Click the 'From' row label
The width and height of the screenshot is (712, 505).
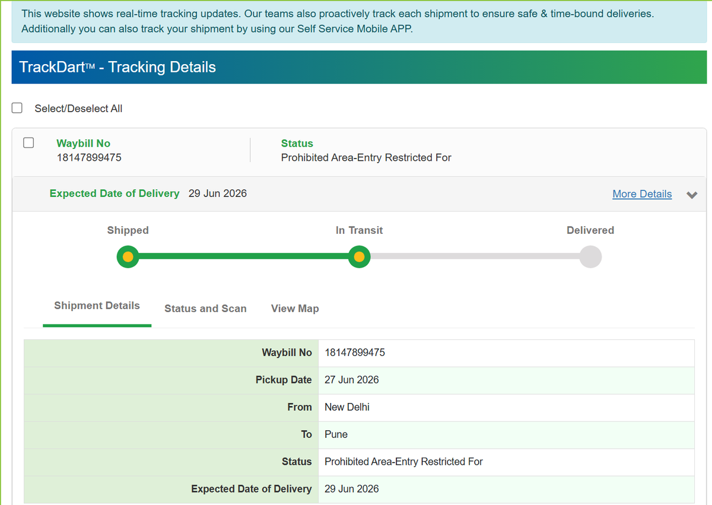point(300,407)
